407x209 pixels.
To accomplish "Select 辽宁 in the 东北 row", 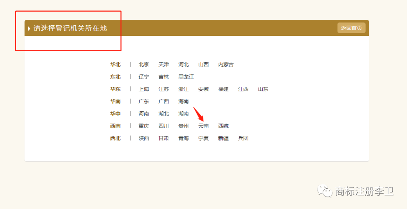I will point(144,77).
